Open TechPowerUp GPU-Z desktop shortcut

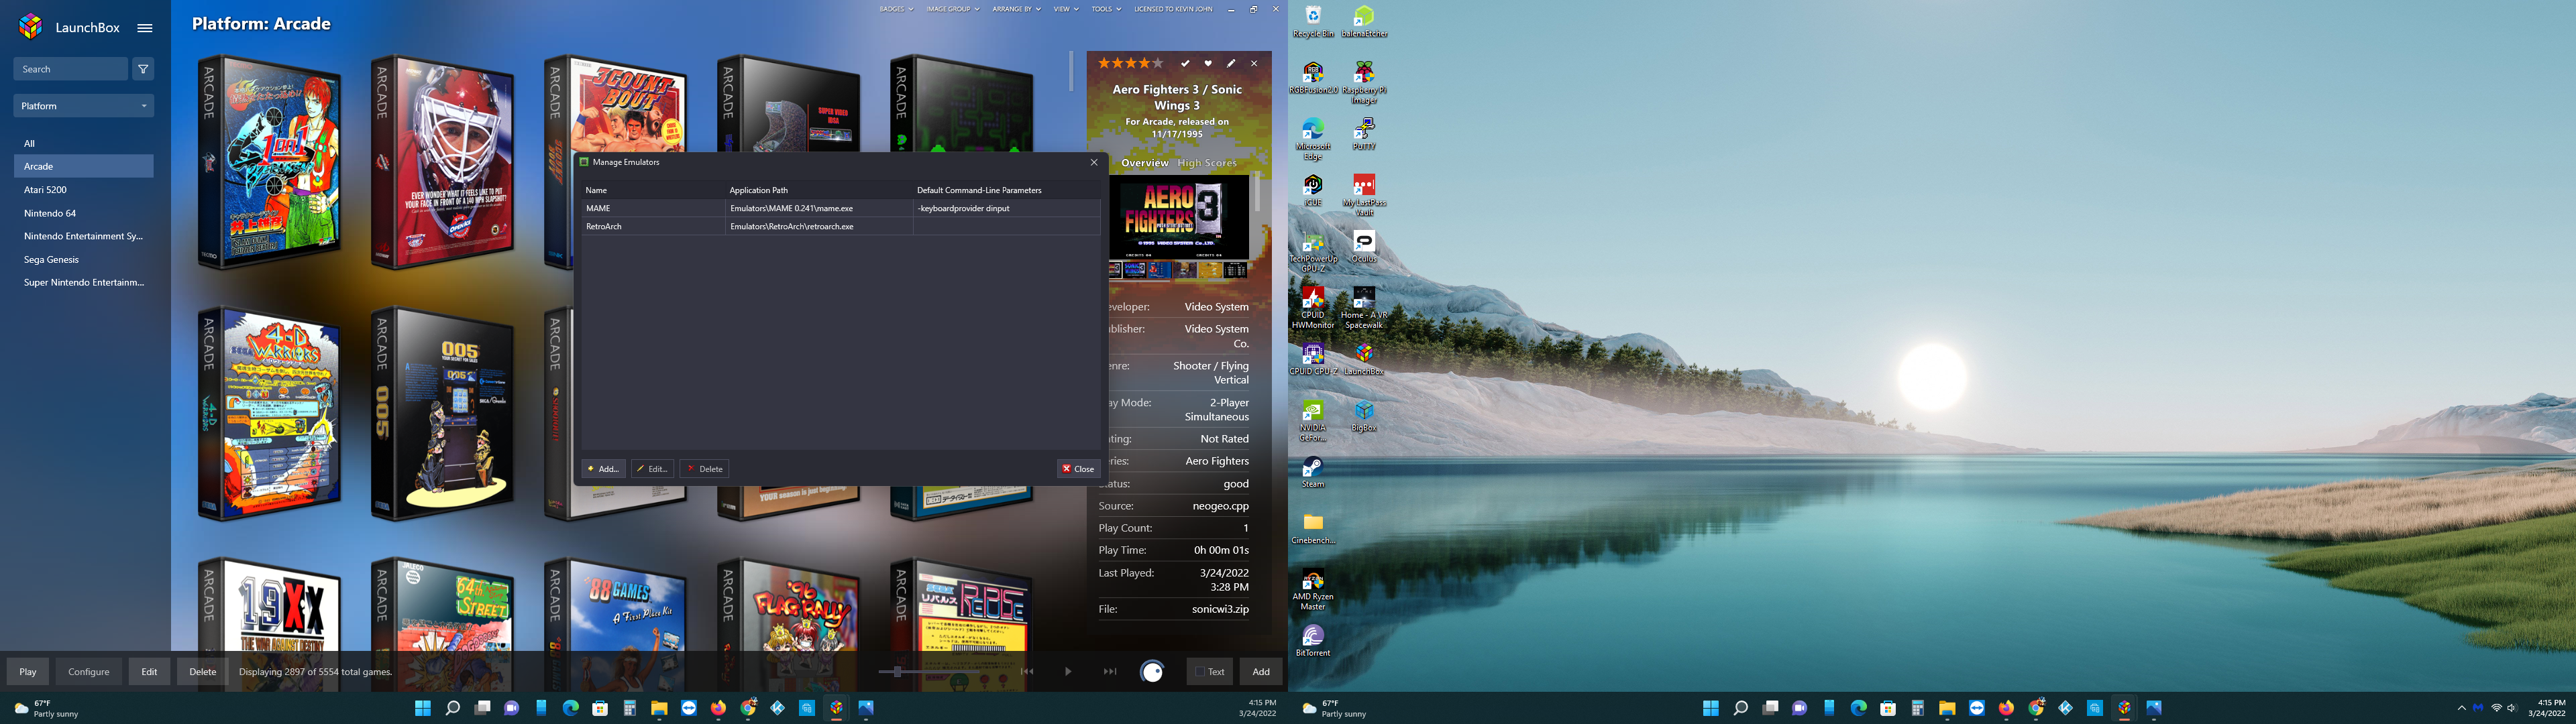pyautogui.click(x=1313, y=252)
